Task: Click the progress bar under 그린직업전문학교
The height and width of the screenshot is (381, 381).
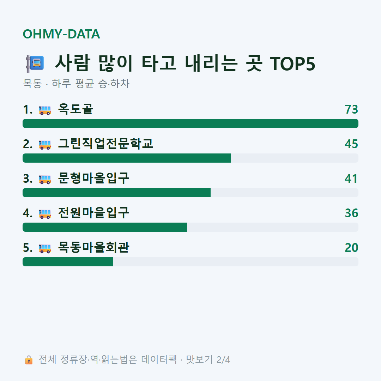Action: pyautogui.click(x=190, y=158)
